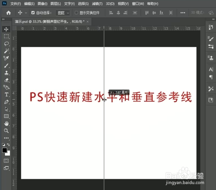Select the Eraser tool

(x=6, y=80)
